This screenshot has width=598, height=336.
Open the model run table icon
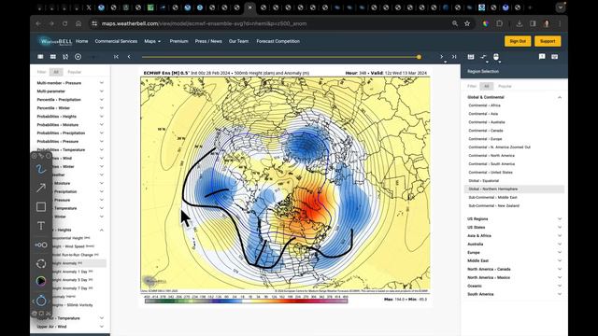pos(471,57)
